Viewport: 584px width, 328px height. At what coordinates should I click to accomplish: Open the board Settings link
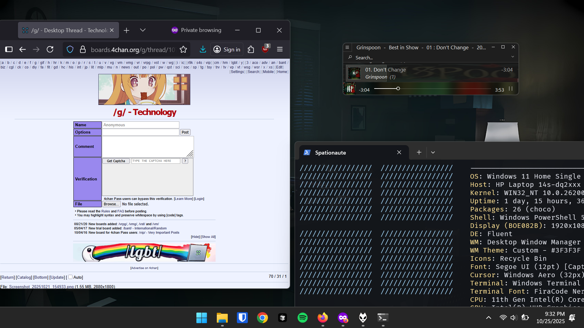(x=237, y=72)
